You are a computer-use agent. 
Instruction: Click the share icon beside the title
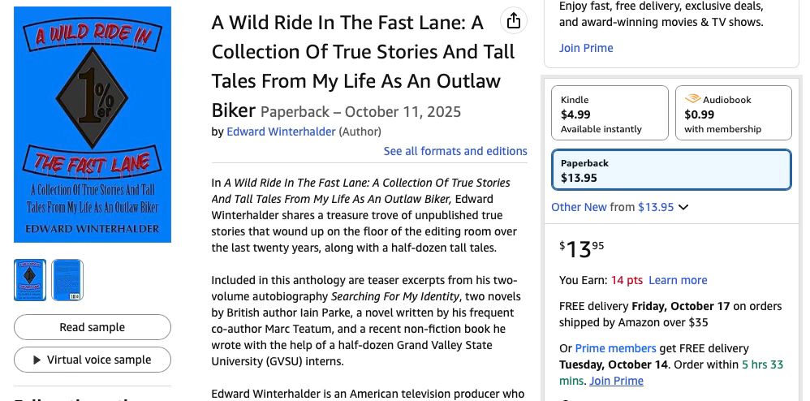click(x=514, y=21)
